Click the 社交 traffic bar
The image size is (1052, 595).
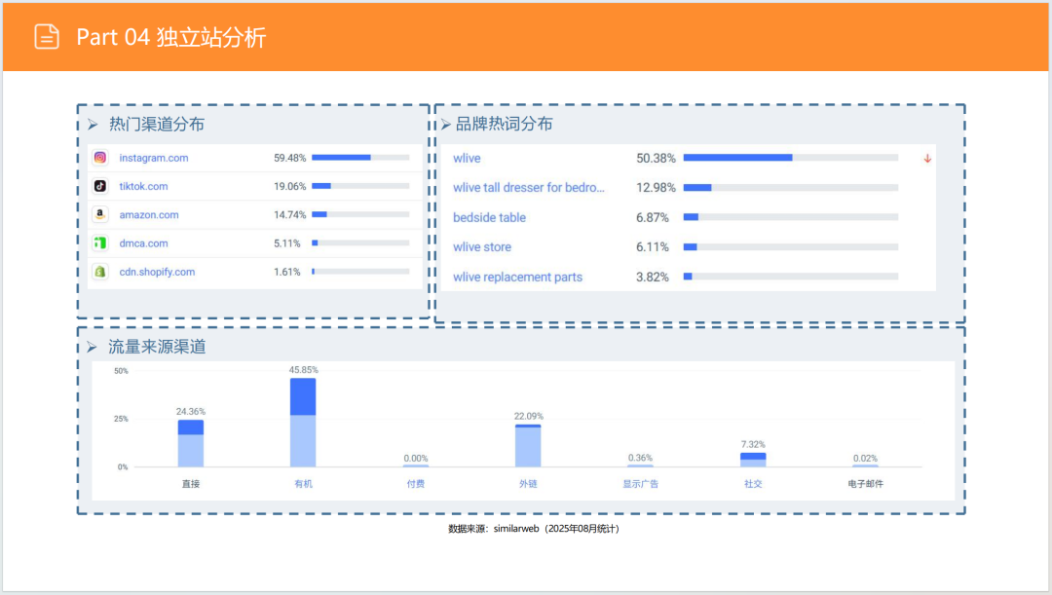[x=753, y=460]
